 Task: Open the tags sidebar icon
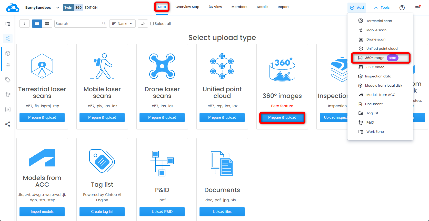click(8, 80)
